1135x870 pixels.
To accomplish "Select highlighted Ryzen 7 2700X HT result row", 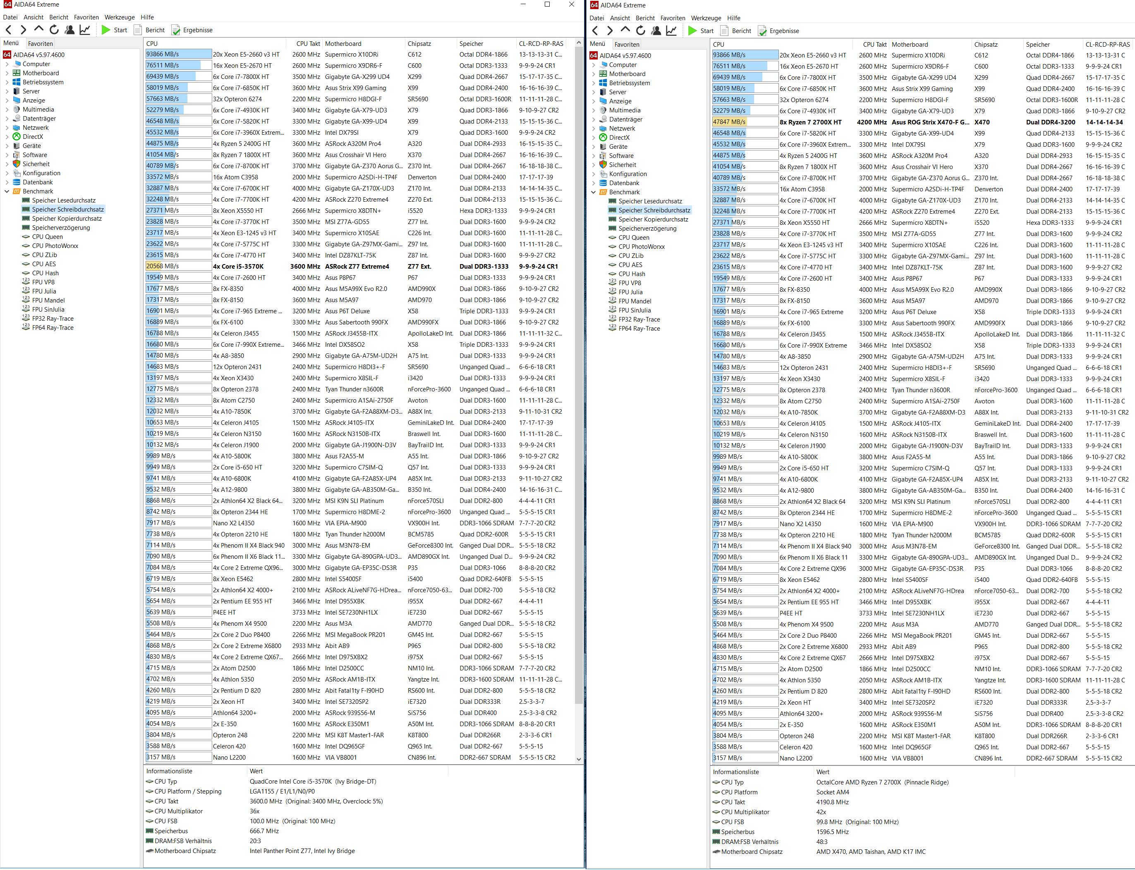I will coord(812,122).
